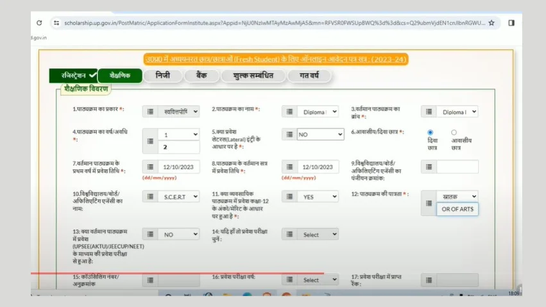Viewport: 546px width, 307px height.
Task: Click list icon beside field 15 काउंसिलिंग नंबर
Action: point(150,280)
